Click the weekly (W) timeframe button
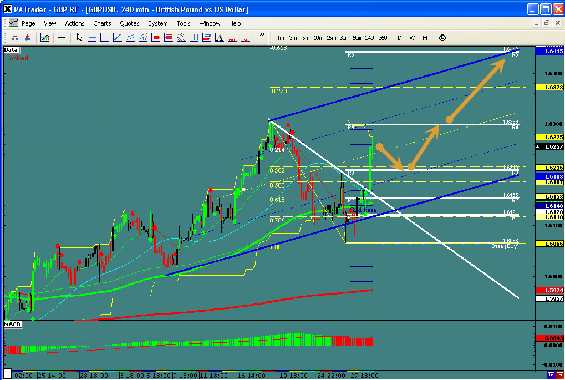This screenshot has height=380, width=565. pos(412,38)
